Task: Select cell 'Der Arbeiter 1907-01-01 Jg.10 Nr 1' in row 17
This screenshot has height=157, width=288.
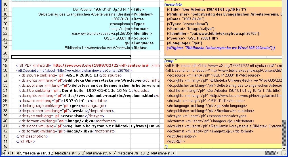Action: pos(71,9)
